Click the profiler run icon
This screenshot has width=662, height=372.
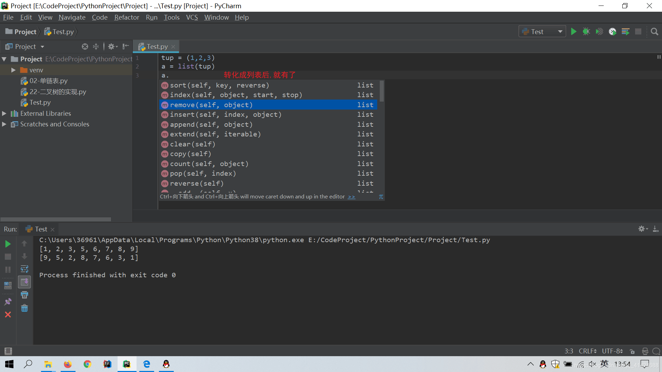(612, 32)
